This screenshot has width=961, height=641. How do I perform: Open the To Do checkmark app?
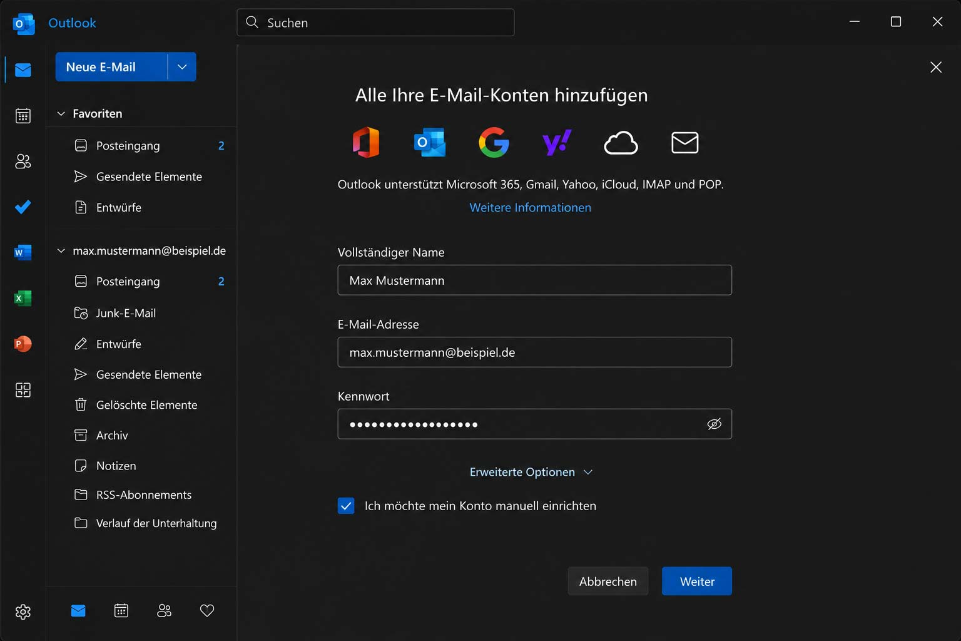pyautogui.click(x=23, y=207)
